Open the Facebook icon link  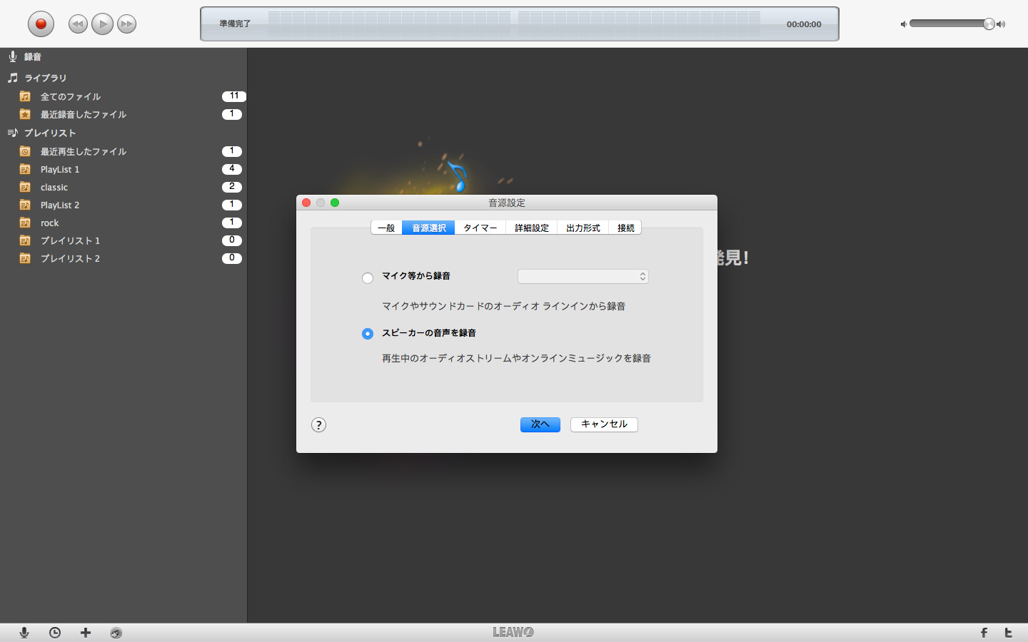(x=984, y=633)
